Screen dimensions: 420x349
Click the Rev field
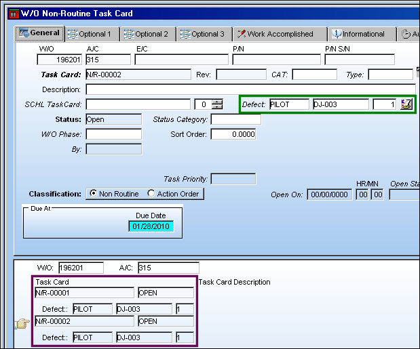pyautogui.click(x=241, y=75)
